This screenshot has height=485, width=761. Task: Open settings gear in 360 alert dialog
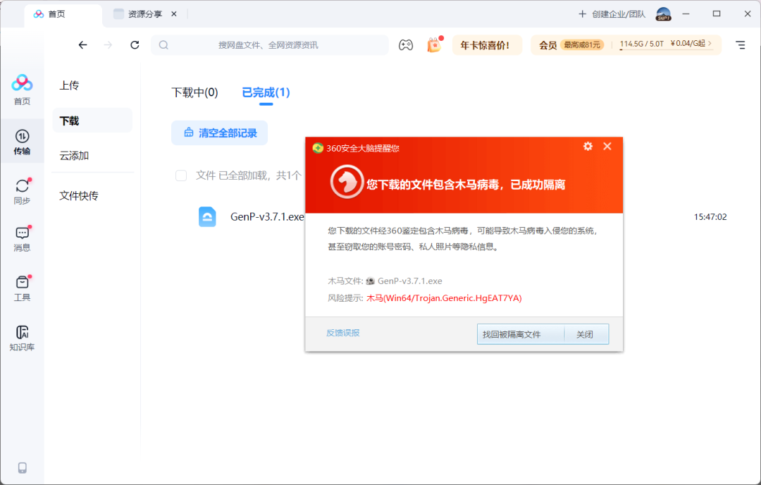(x=588, y=147)
